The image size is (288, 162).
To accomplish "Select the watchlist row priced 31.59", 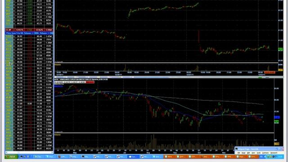I will point(29,43).
